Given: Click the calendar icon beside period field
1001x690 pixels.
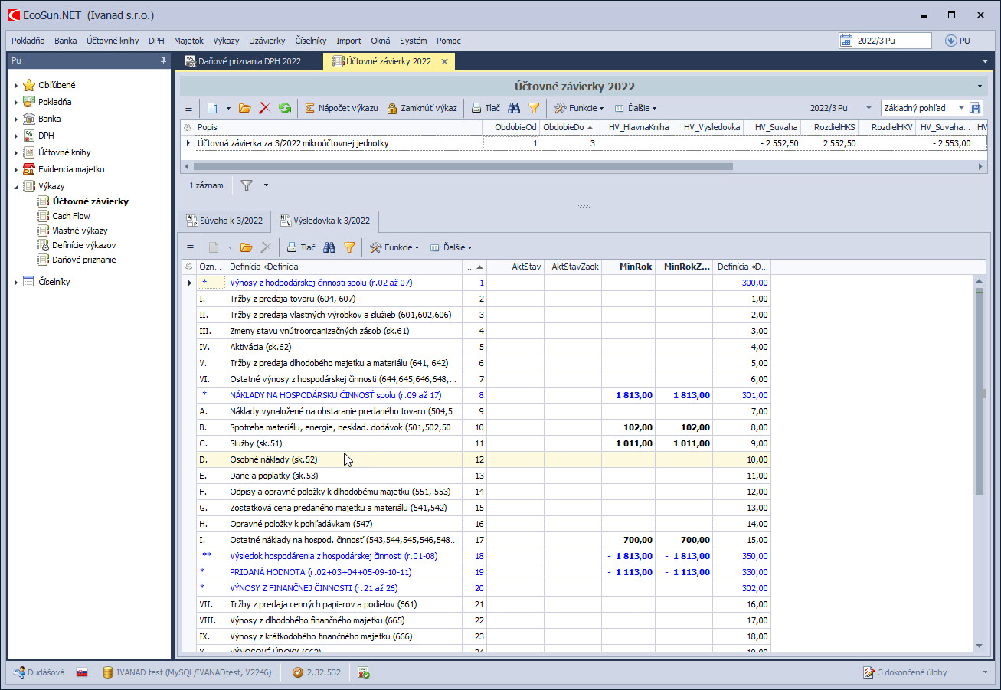Looking at the screenshot, I should [x=846, y=41].
